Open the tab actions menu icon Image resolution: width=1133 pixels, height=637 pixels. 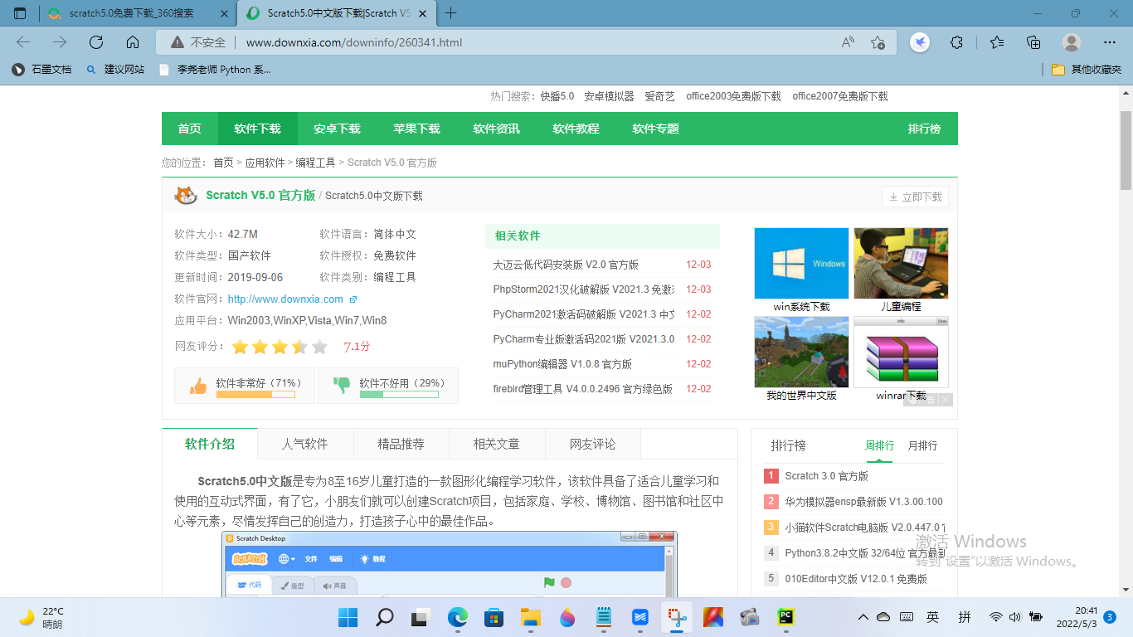pyautogui.click(x=20, y=13)
